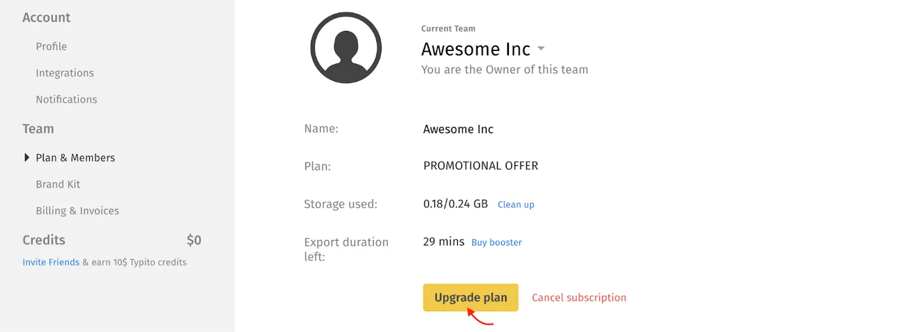Click the Team section heading
This screenshot has height=332, width=916.
coord(38,129)
